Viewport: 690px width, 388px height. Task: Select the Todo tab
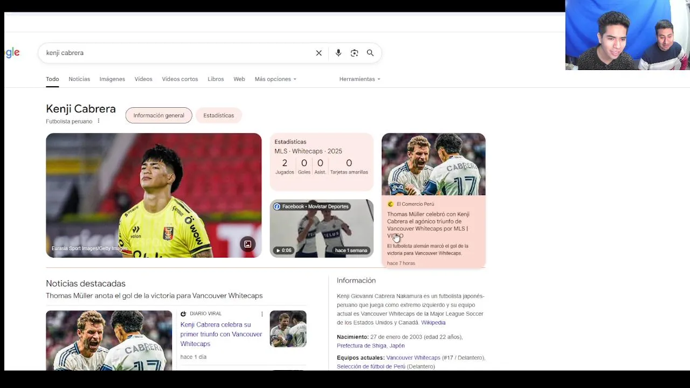click(x=52, y=79)
